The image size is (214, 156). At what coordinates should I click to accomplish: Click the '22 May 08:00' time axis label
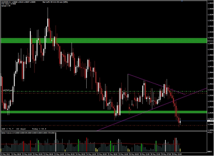click(16, 154)
